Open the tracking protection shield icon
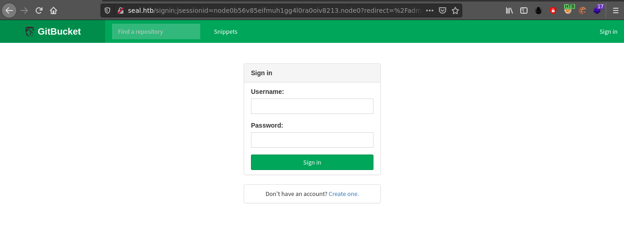The height and width of the screenshot is (232, 624). 107,10
